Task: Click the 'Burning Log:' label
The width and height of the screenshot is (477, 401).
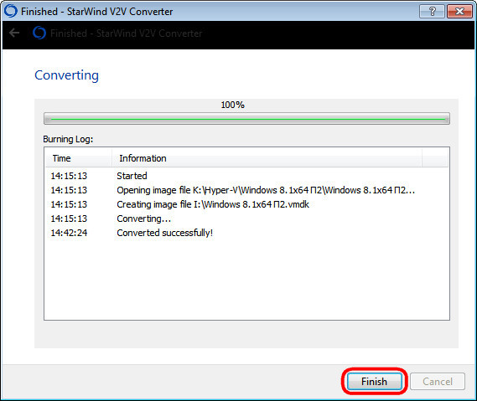Action: 68,139
